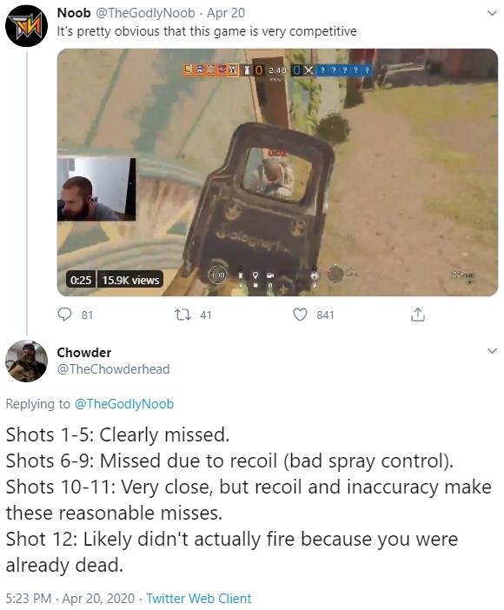Click the share tweet upload icon
The image size is (504, 610).
(x=418, y=315)
